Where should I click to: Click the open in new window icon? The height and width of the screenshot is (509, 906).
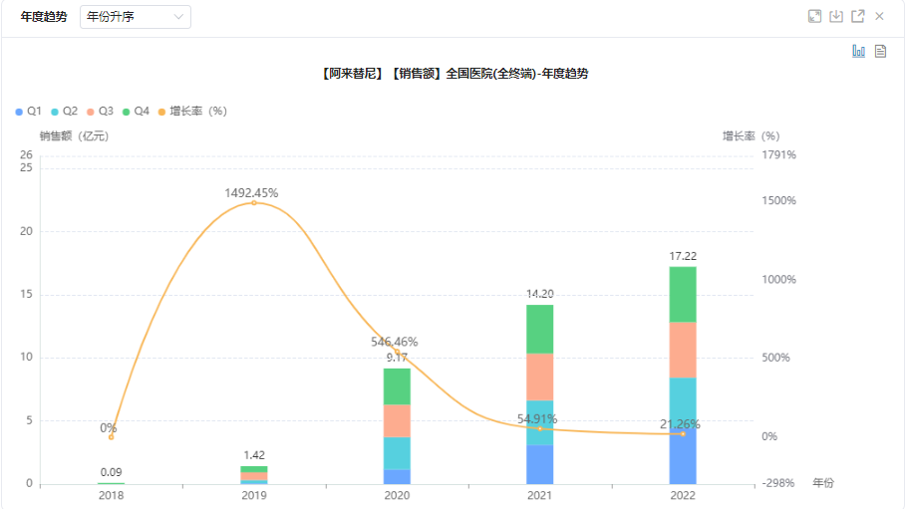pos(858,16)
